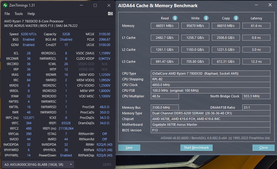Click the PowerDown value Enabled
Screen dimensions: 277x169
[66, 155]
